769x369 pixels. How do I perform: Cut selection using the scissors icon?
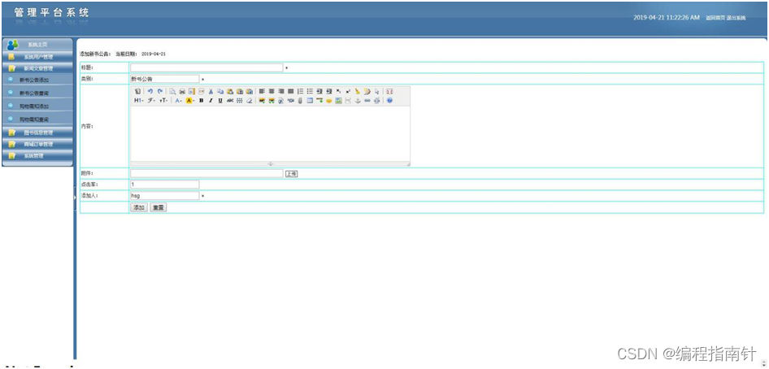211,91
